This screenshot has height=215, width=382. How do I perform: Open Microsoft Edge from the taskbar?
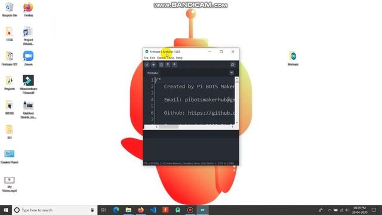point(116,210)
